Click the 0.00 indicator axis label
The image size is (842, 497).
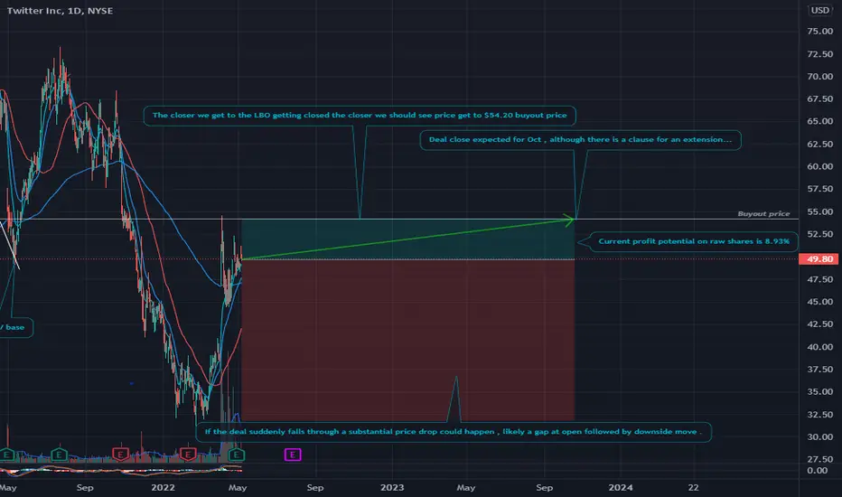[x=818, y=470]
